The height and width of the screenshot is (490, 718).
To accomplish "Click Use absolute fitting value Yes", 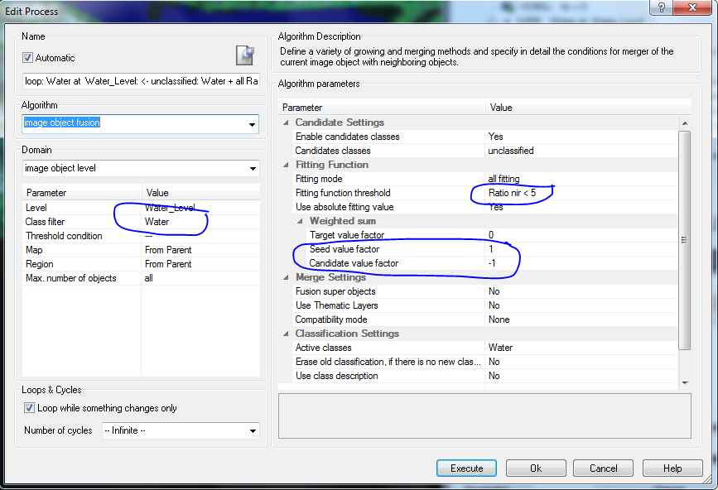I will coord(581,207).
